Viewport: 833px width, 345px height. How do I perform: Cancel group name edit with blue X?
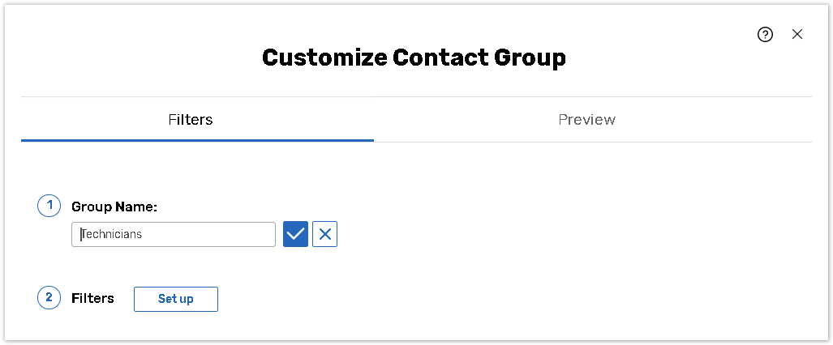324,234
